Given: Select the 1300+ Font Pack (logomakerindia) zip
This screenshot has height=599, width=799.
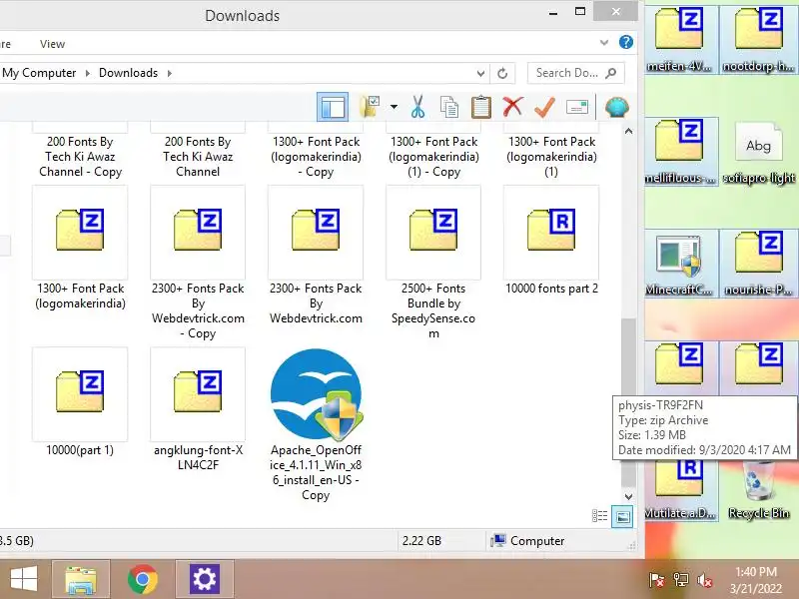Looking at the screenshot, I should (x=80, y=248).
